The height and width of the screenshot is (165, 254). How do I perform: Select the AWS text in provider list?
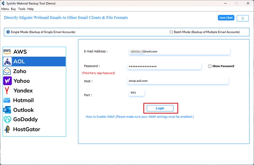tap(20, 52)
